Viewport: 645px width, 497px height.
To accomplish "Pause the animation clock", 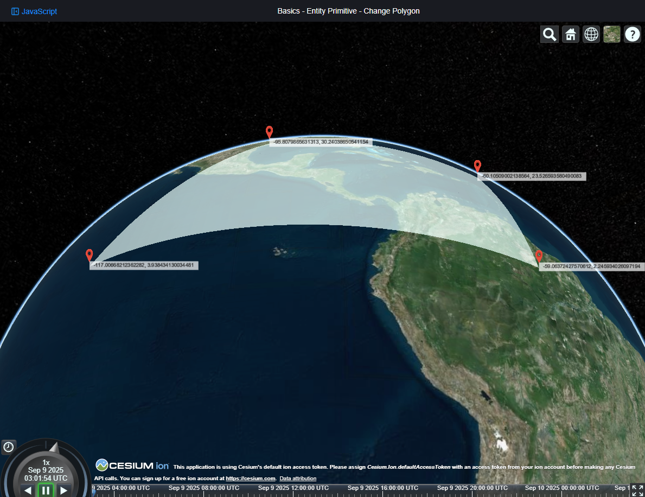I will coord(46,490).
